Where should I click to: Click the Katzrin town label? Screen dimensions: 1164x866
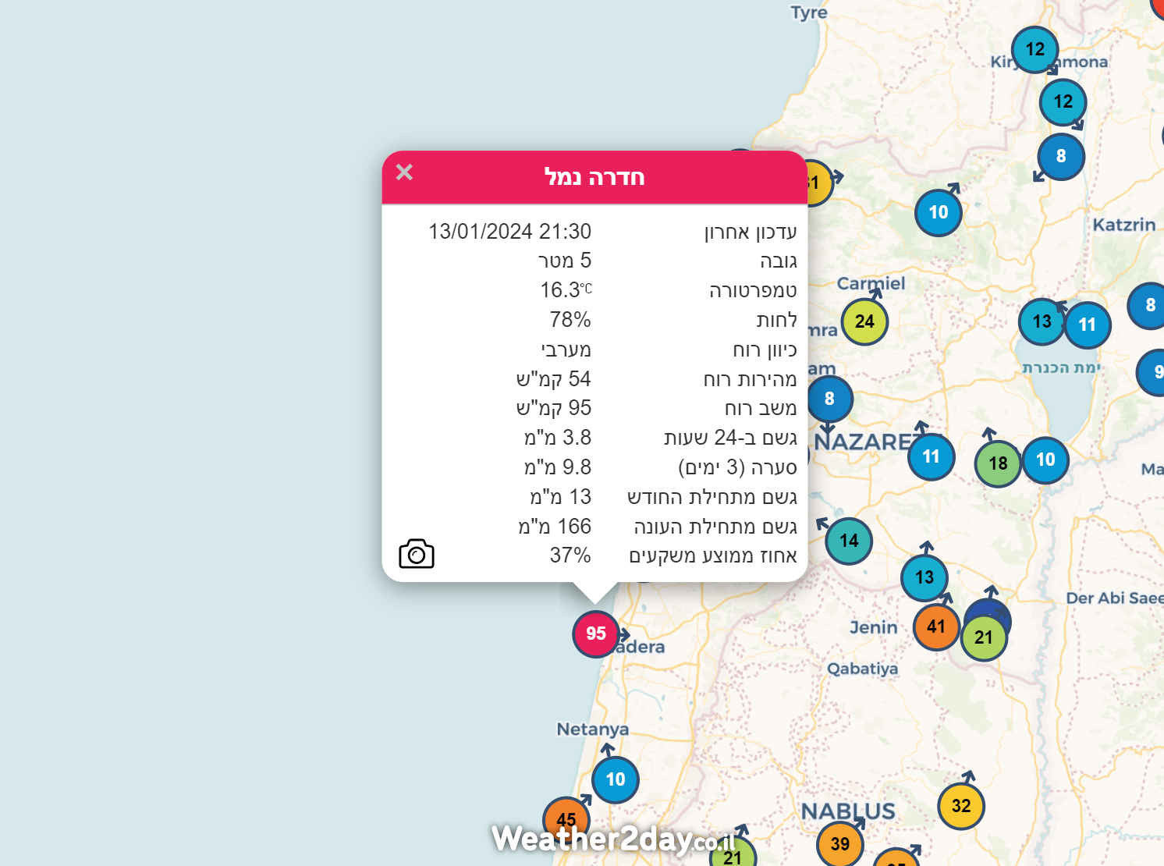pos(1123,225)
